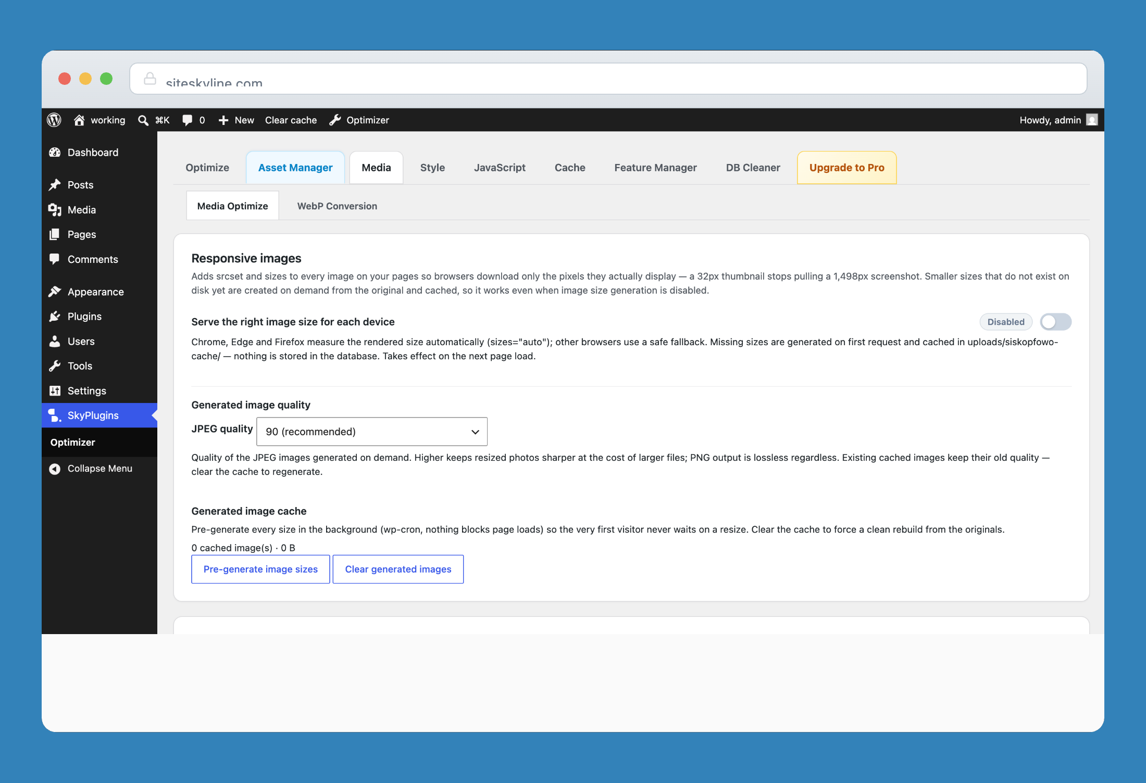Open the Feature Manager tab

click(x=655, y=168)
